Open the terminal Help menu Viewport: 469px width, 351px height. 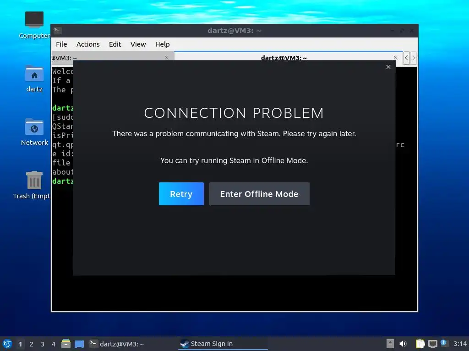tap(163, 44)
